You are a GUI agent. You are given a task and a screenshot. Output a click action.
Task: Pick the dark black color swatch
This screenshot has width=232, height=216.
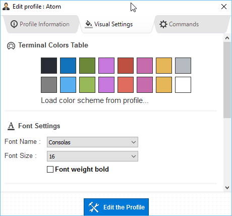click(49, 66)
